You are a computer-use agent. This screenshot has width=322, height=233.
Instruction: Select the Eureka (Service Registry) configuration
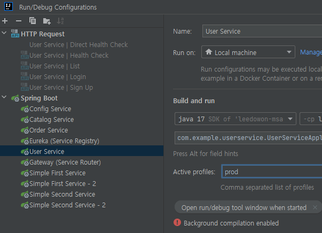82,141
